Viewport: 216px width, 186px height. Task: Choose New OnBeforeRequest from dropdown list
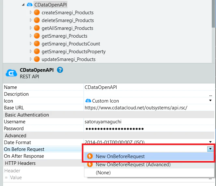click(x=149, y=156)
